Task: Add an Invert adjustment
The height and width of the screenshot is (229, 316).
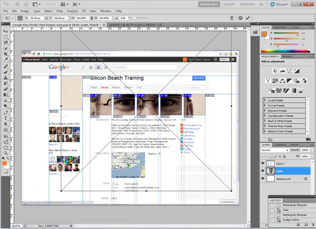Action: pos(272,91)
